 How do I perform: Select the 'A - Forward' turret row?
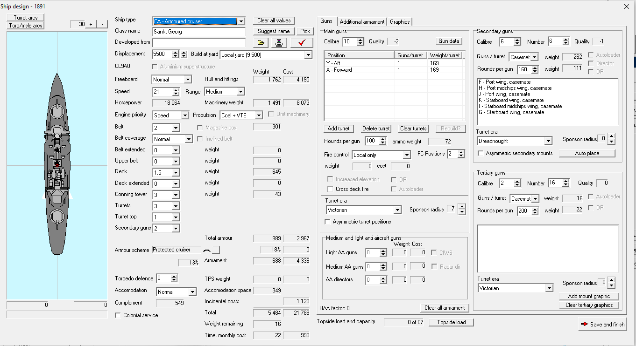coord(394,70)
